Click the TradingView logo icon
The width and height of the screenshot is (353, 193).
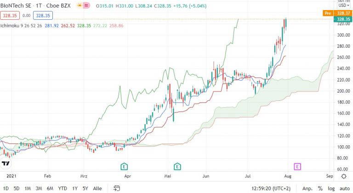point(6,163)
